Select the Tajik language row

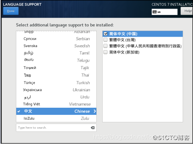[x=56, y=68]
